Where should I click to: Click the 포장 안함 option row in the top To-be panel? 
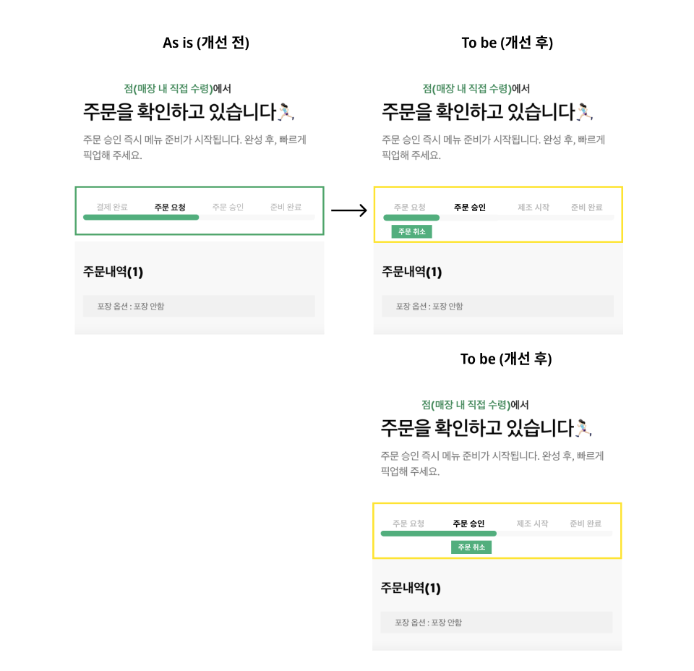point(428,306)
